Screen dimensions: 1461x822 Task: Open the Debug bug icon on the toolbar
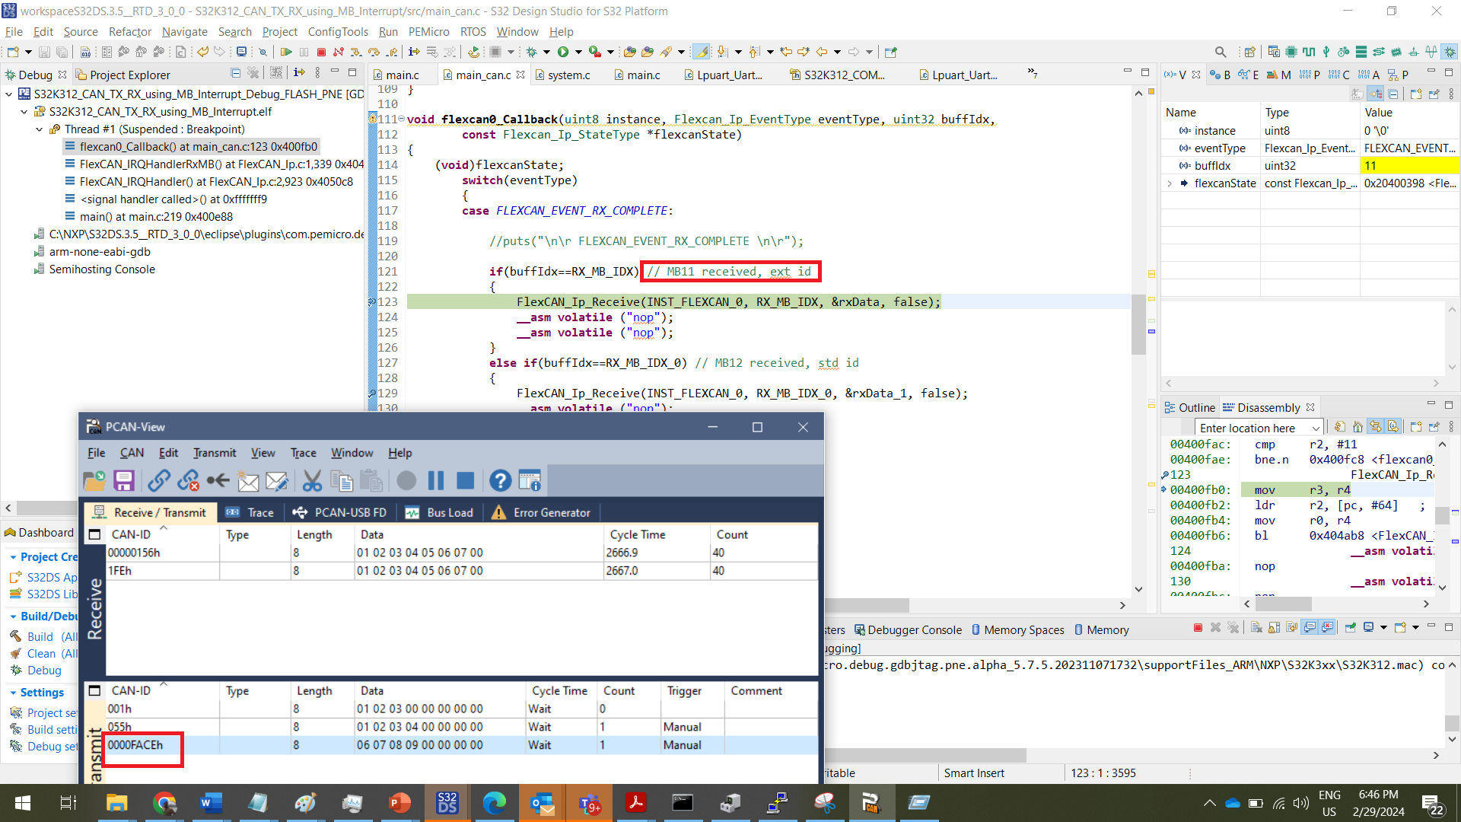click(x=531, y=52)
